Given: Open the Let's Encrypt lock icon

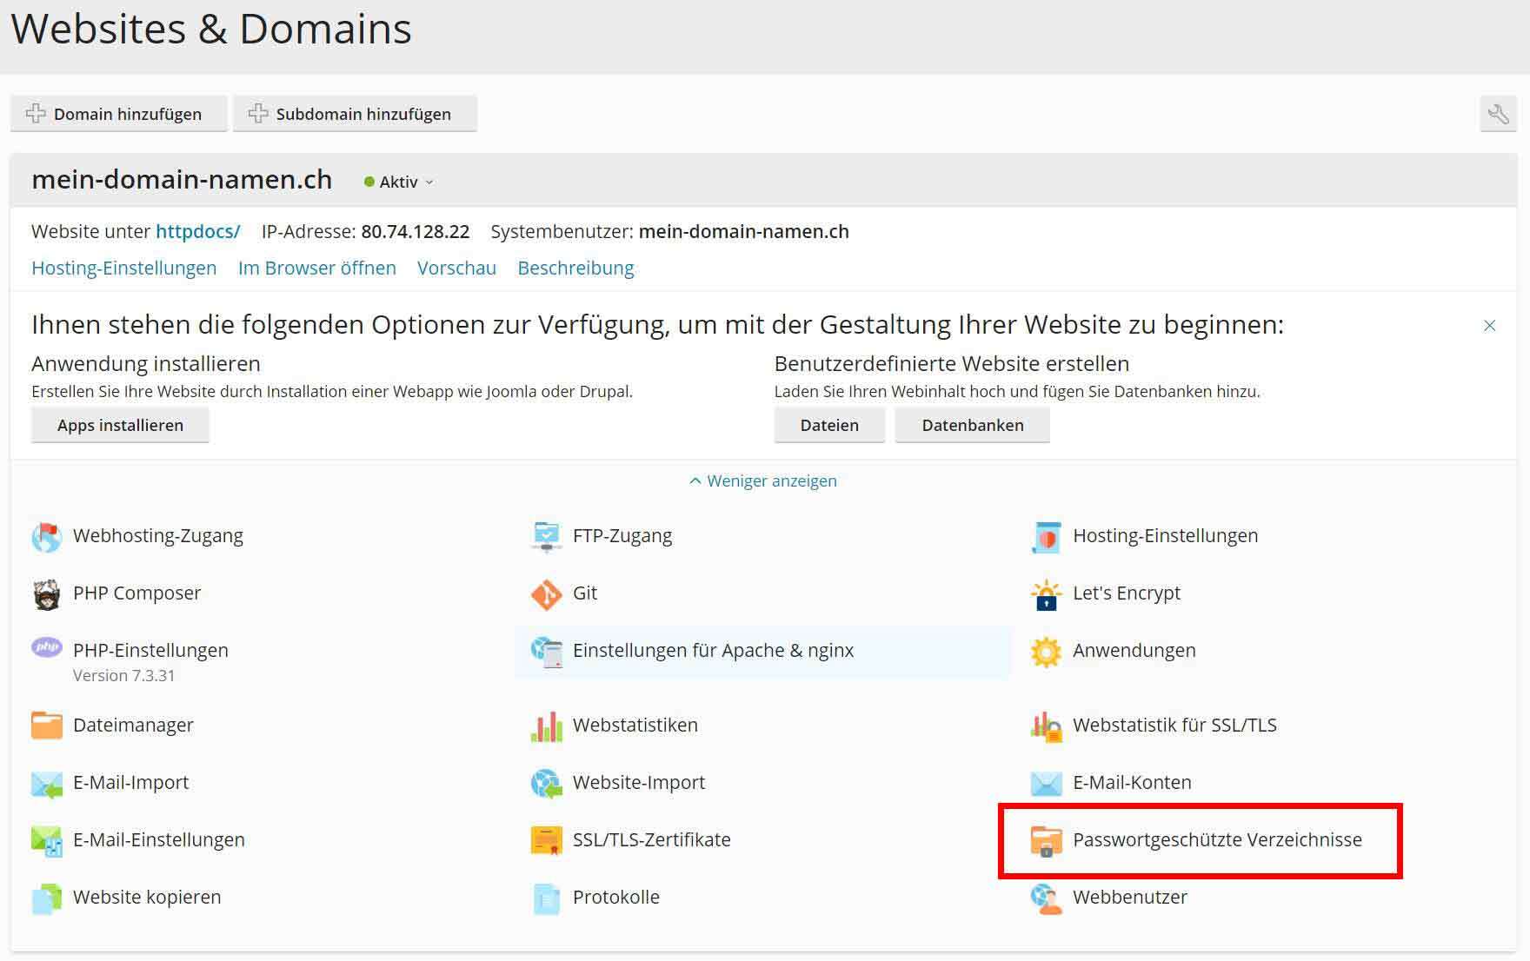Looking at the screenshot, I should click(1046, 594).
